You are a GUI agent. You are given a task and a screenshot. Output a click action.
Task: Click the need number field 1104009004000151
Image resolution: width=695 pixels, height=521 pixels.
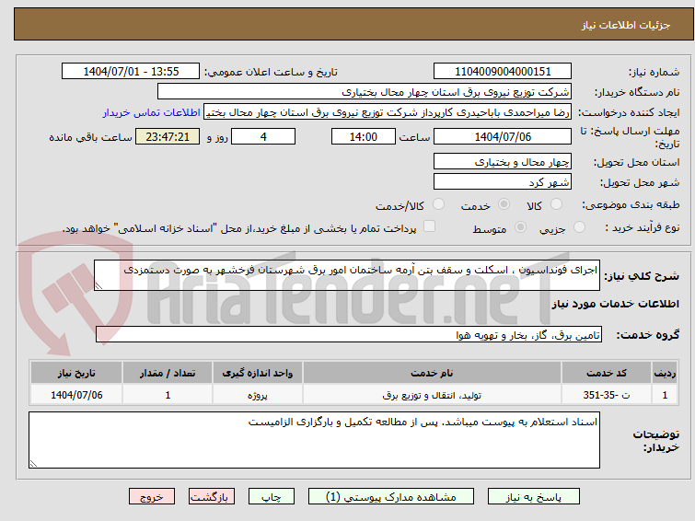pyautogui.click(x=503, y=72)
